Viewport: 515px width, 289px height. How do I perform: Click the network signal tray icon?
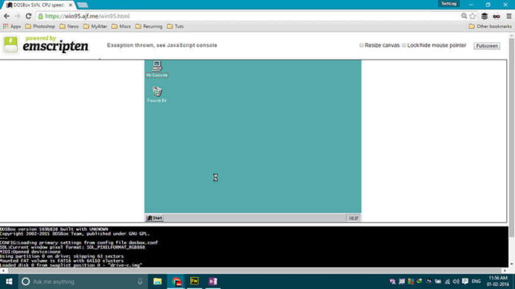[447, 282]
